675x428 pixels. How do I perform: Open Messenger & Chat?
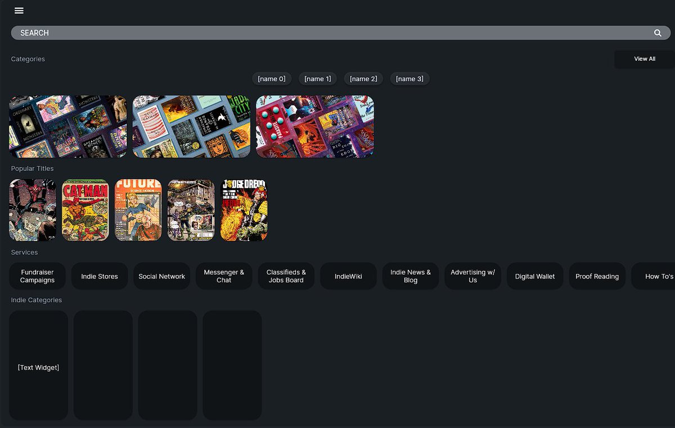click(x=223, y=276)
